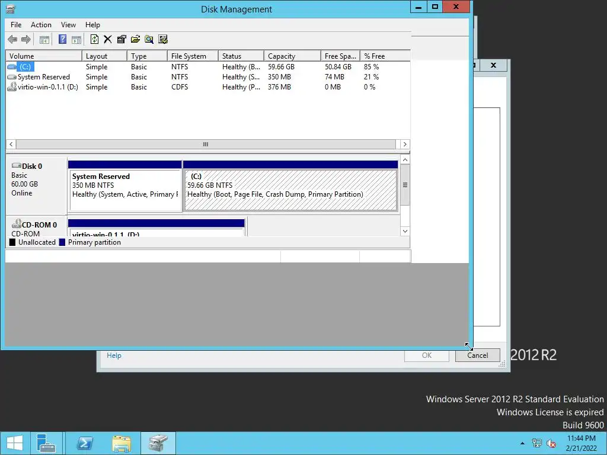Click the disk pane scroll down arrow
This screenshot has width=607, height=455.
click(405, 232)
